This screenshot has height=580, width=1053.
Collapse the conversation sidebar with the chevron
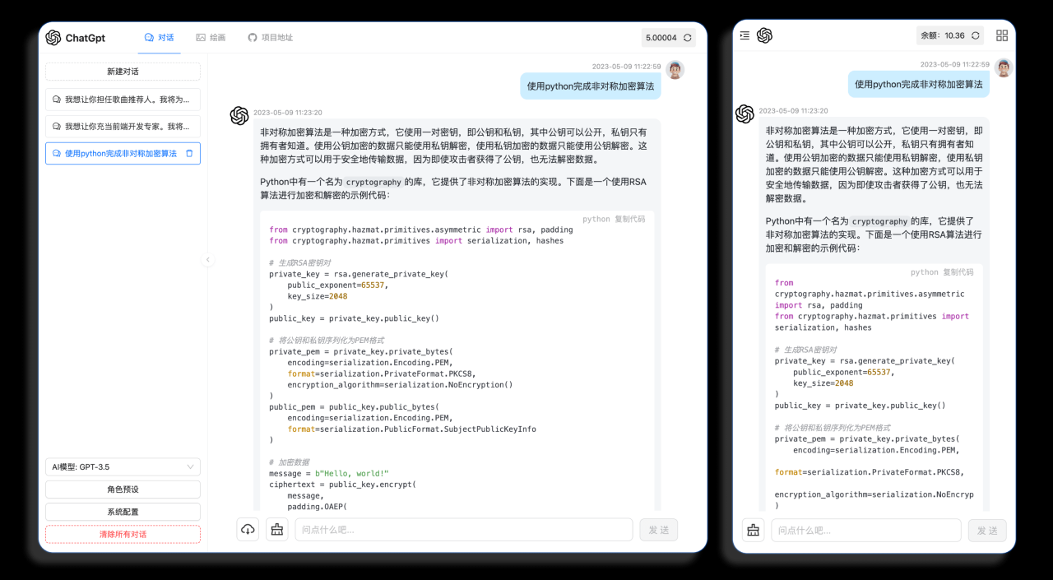point(208,259)
